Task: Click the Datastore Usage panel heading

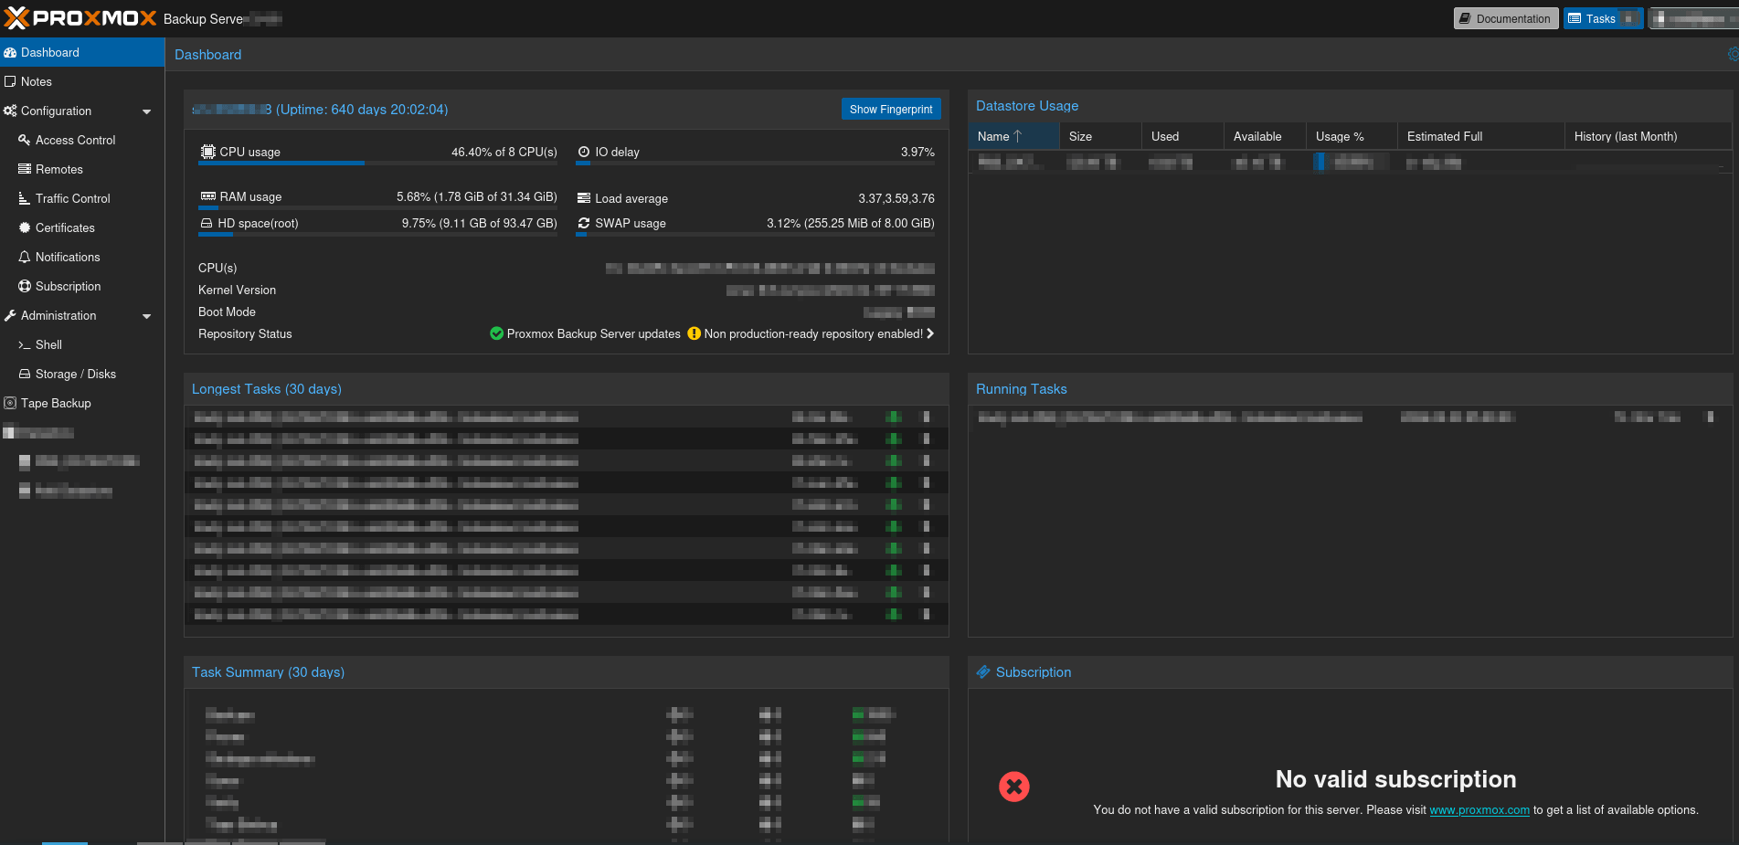Action: [x=1027, y=106]
